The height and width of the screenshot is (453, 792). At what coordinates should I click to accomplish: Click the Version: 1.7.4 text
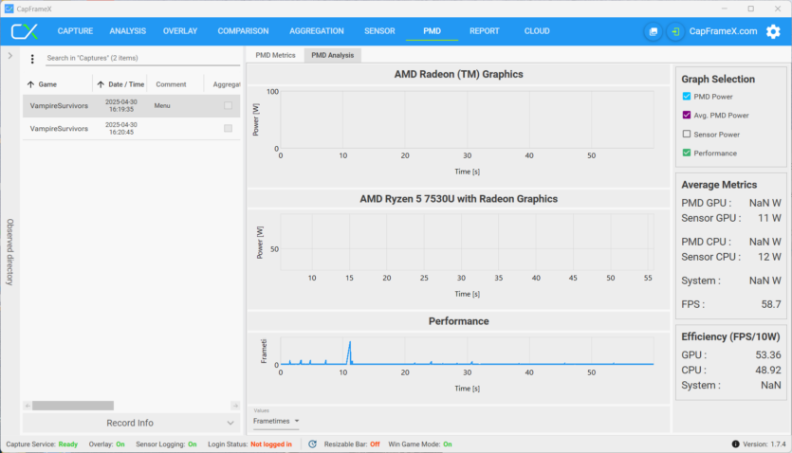point(764,444)
